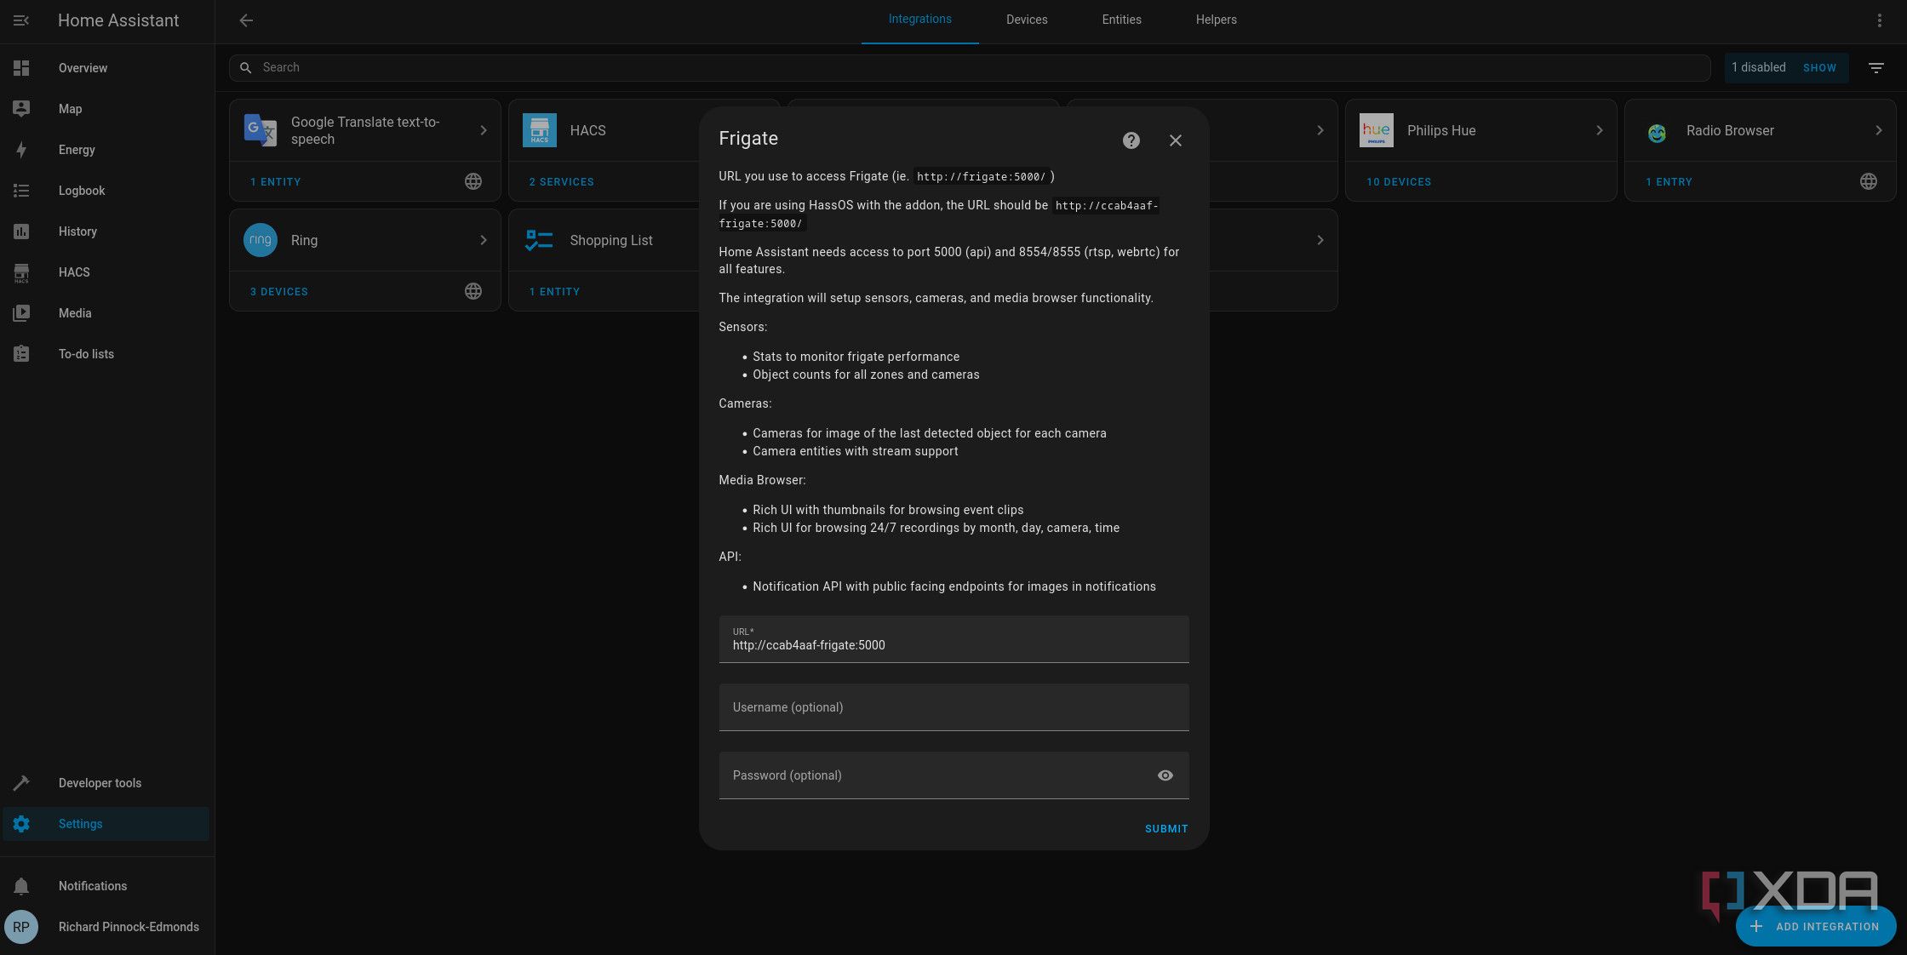Click globe icon on Google Translate card
1907x955 pixels.
coord(473,182)
